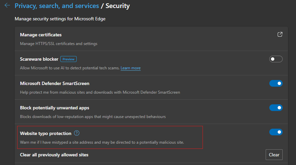Click the Preview badge beside Scareware blocker
This screenshot has height=165, width=296.
68,59
